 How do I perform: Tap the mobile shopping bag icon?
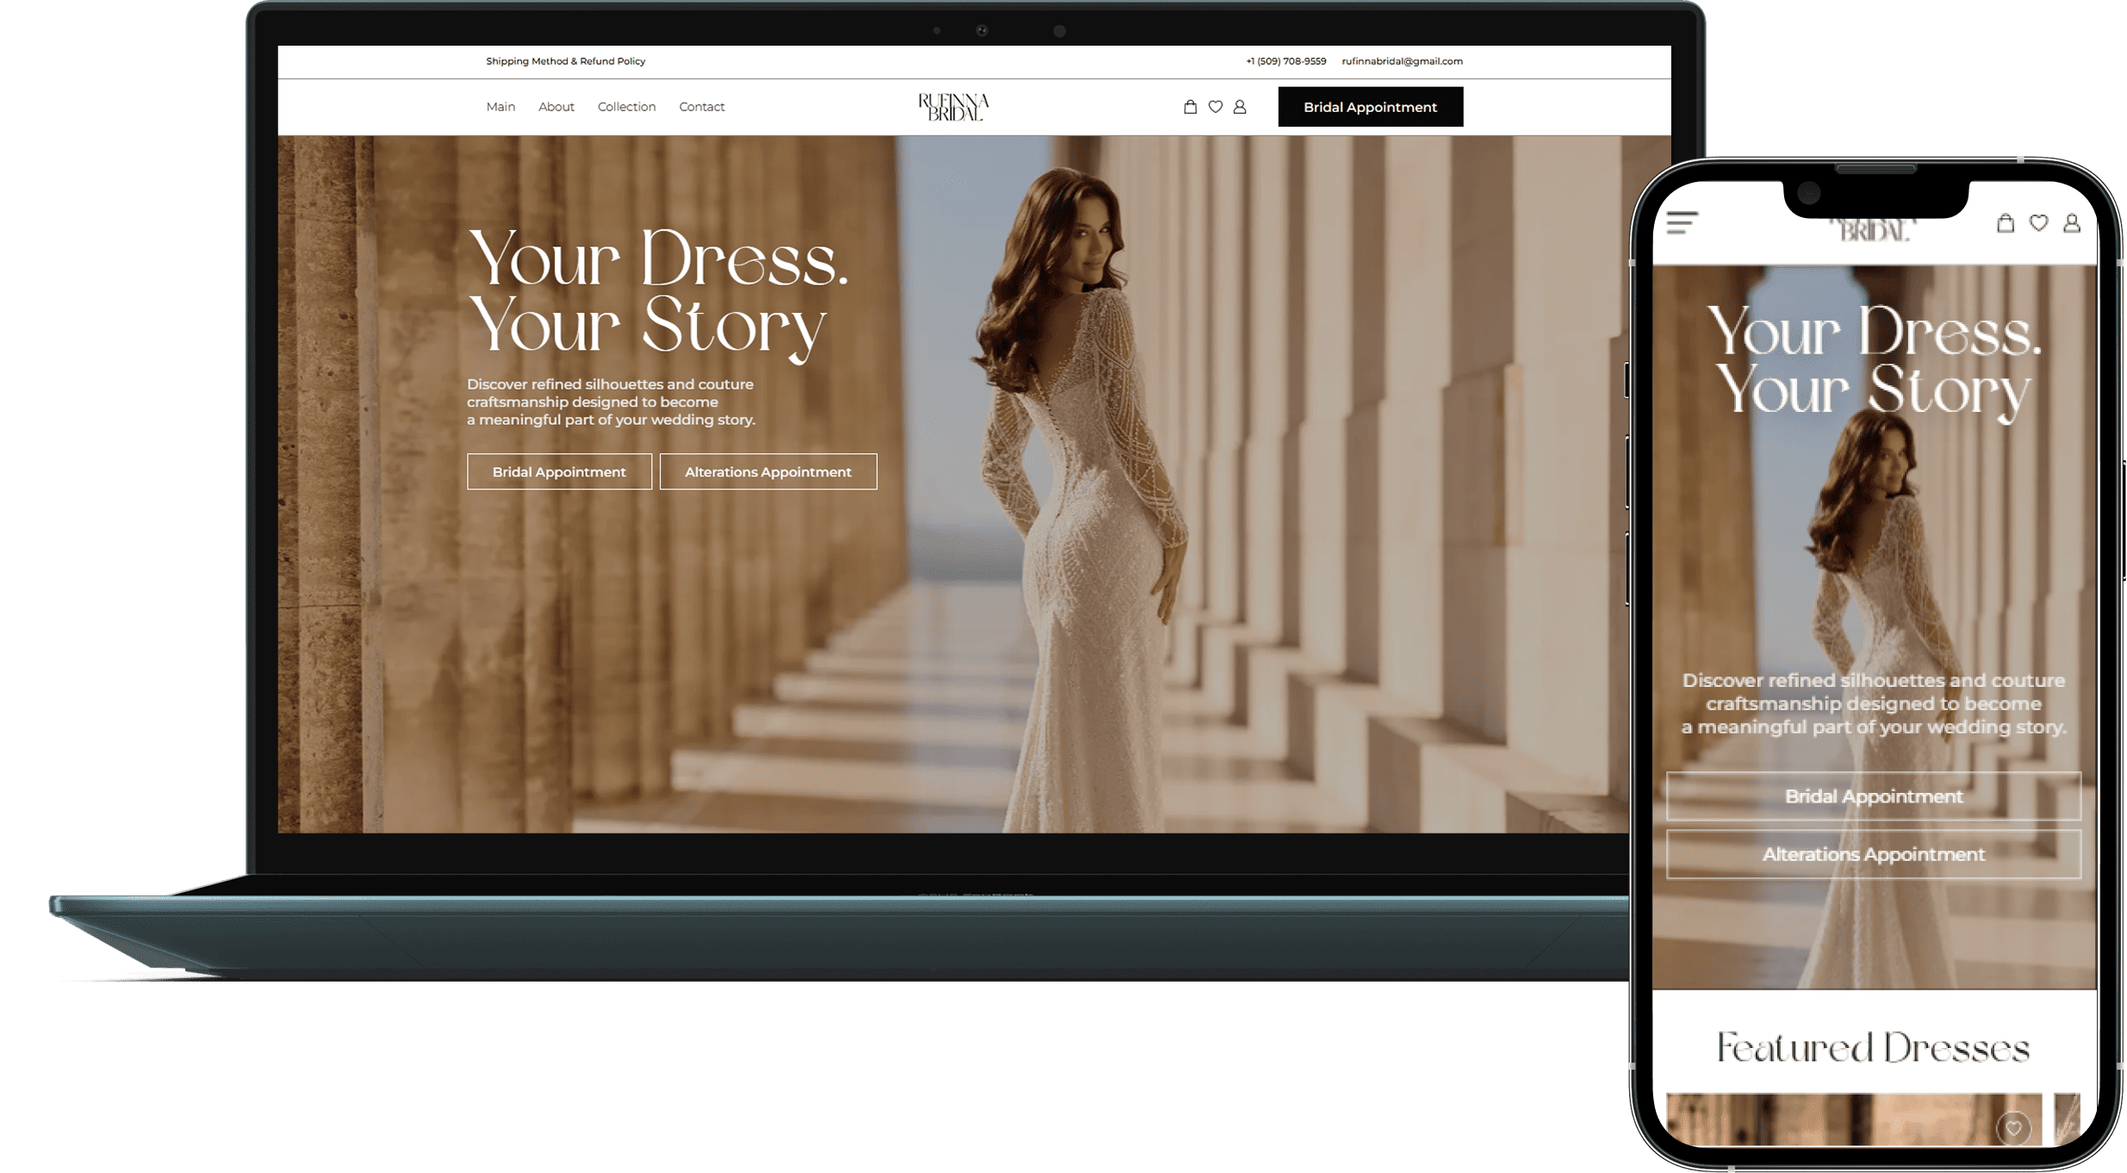(2006, 223)
